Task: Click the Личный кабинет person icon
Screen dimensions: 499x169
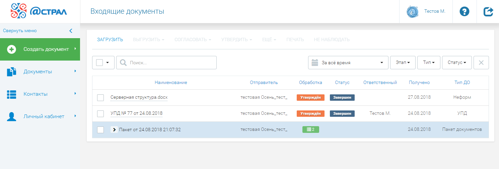Action: (12, 116)
